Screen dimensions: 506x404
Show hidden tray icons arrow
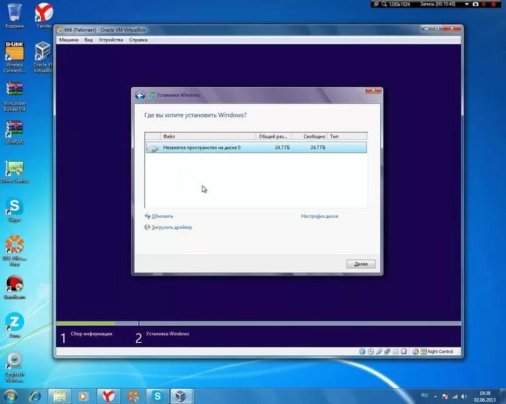click(x=435, y=396)
